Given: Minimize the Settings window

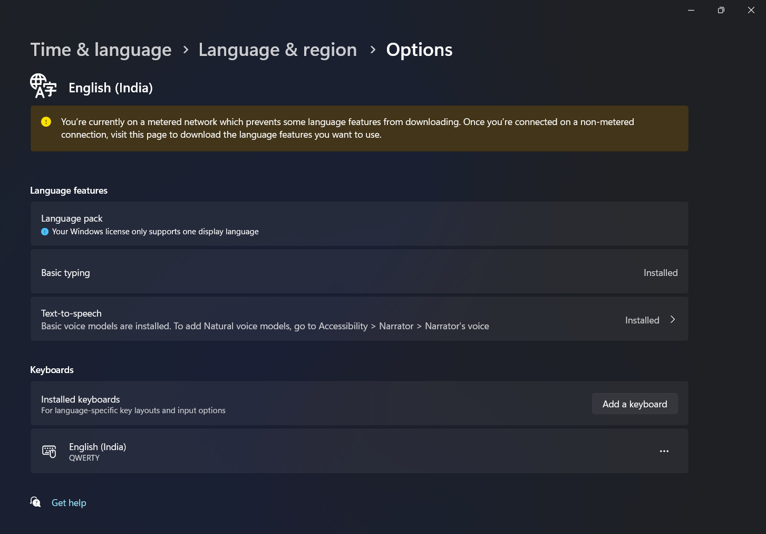Looking at the screenshot, I should click(691, 10).
